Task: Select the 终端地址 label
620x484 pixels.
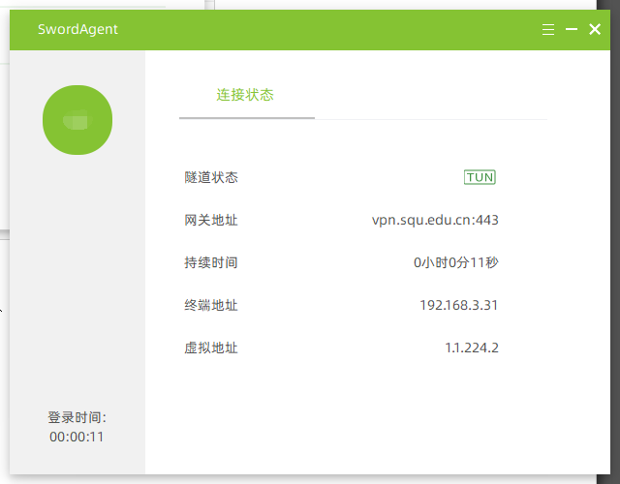Action: coord(211,305)
